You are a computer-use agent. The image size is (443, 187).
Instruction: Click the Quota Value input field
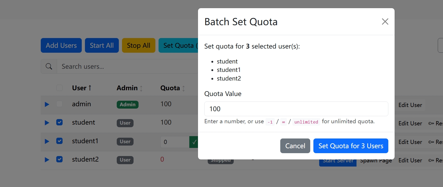coord(296,109)
